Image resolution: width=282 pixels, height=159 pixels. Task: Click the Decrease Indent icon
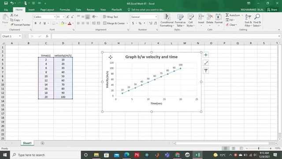pyautogui.click(x=94, y=23)
